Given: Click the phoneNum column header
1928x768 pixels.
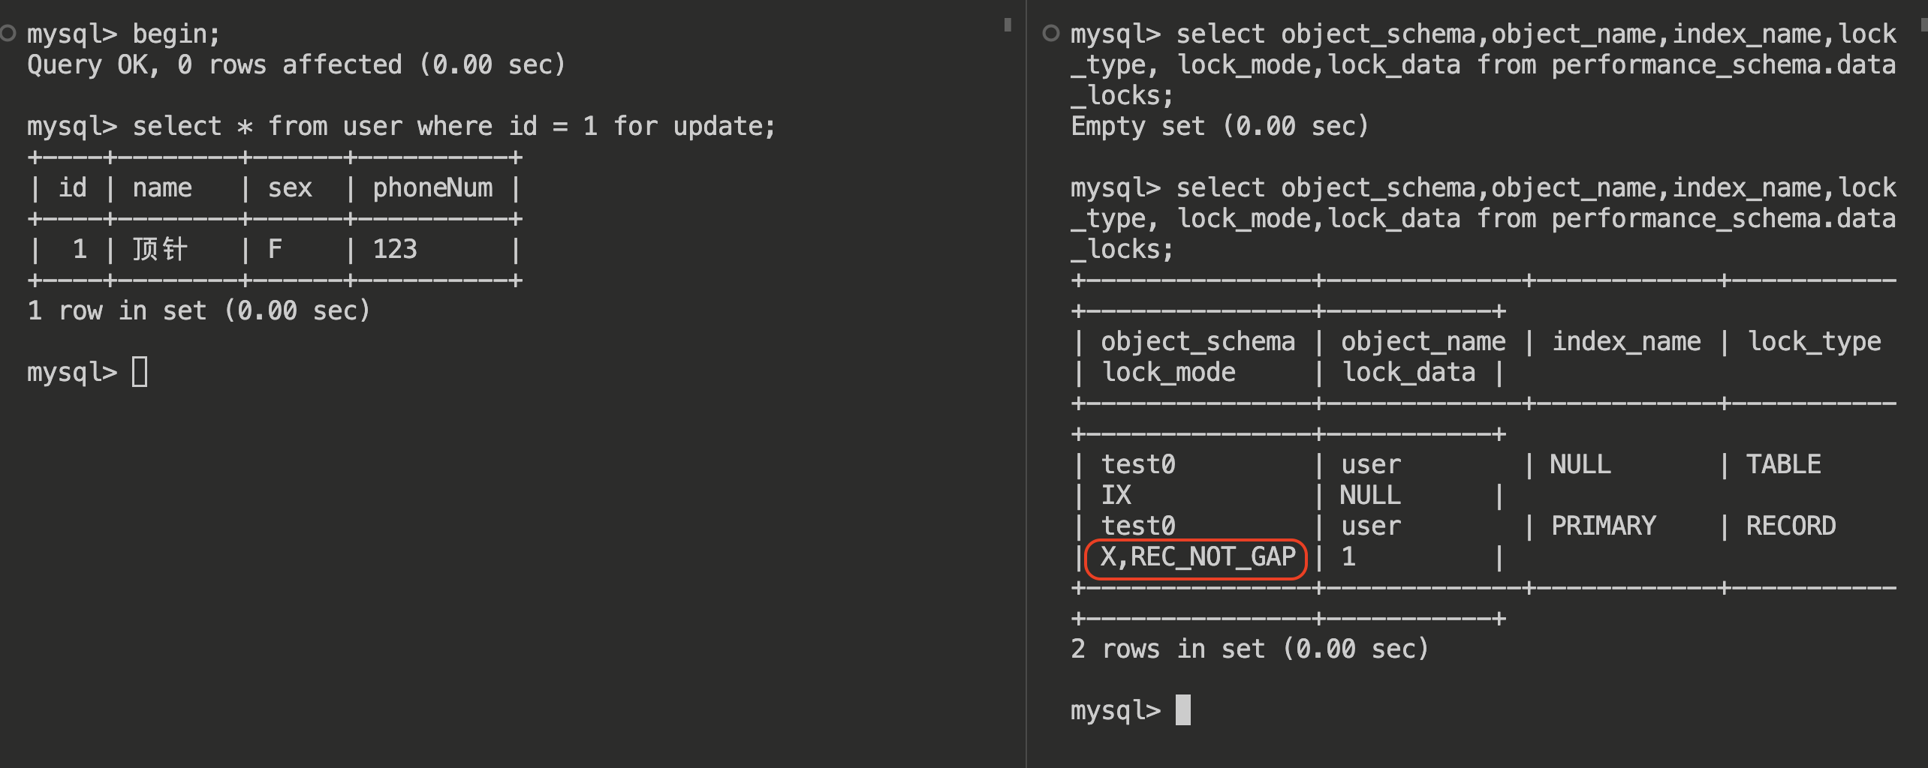Looking at the screenshot, I should [432, 187].
